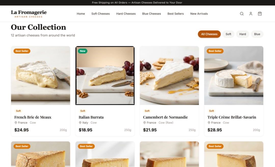Viewport: 275px width, 167px height.
Task: Click the location pin icon beside Italy
Action: (x=80, y=123)
